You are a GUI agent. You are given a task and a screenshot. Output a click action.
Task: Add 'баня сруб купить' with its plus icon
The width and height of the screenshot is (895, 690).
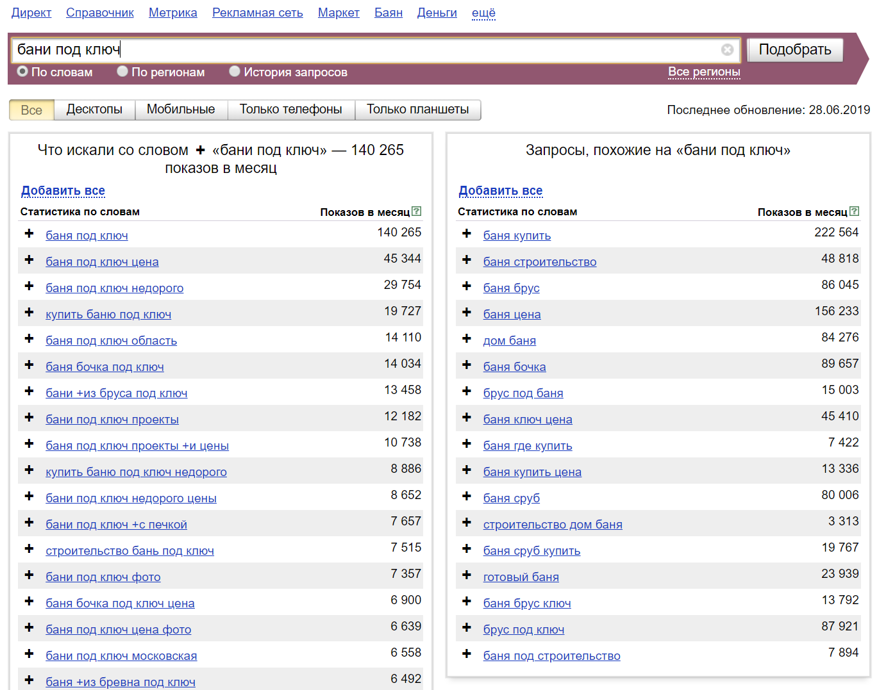pos(467,549)
